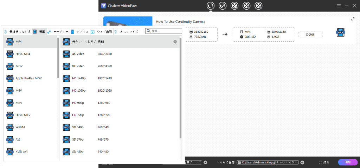The height and width of the screenshot is (168, 360).
Task: Open settings gear for 'Same as source' preset
Action: tap(175, 42)
